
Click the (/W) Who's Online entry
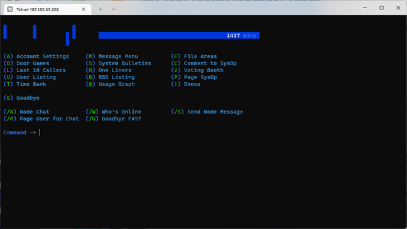tap(114, 112)
